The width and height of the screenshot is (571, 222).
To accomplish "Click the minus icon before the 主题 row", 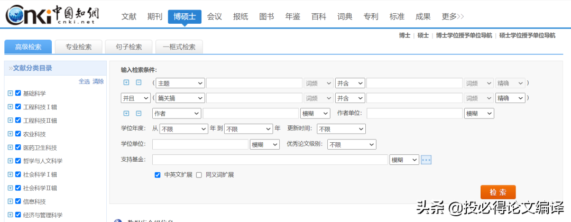I will point(139,82).
